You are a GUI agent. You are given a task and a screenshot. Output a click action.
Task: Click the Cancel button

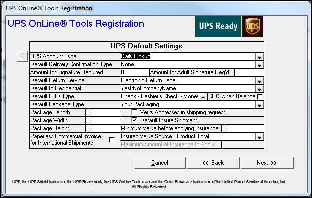[x=160, y=163]
